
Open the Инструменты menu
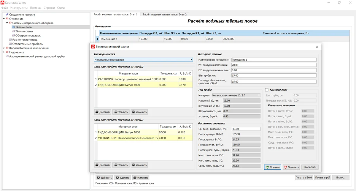click(19, 8)
